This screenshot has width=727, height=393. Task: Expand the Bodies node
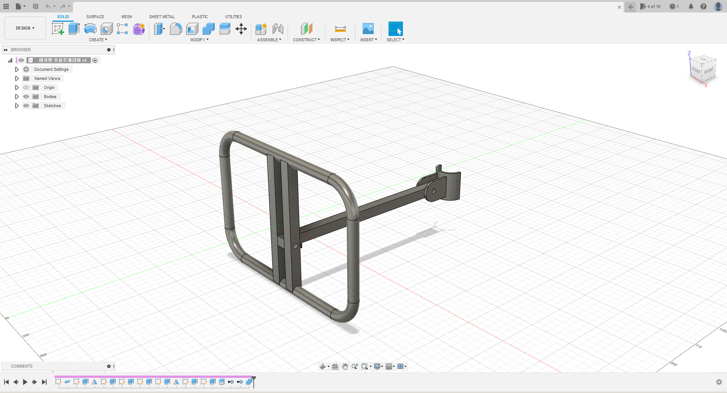click(x=17, y=97)
